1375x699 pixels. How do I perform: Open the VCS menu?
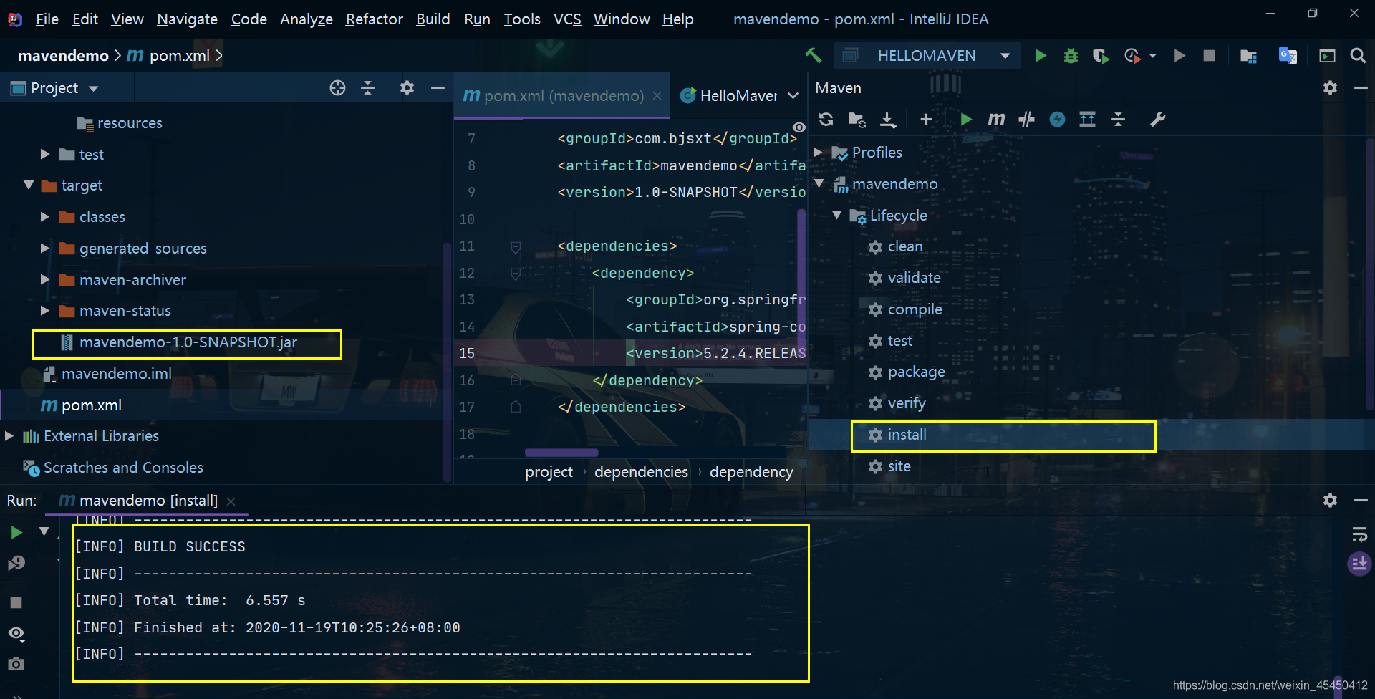567,19
